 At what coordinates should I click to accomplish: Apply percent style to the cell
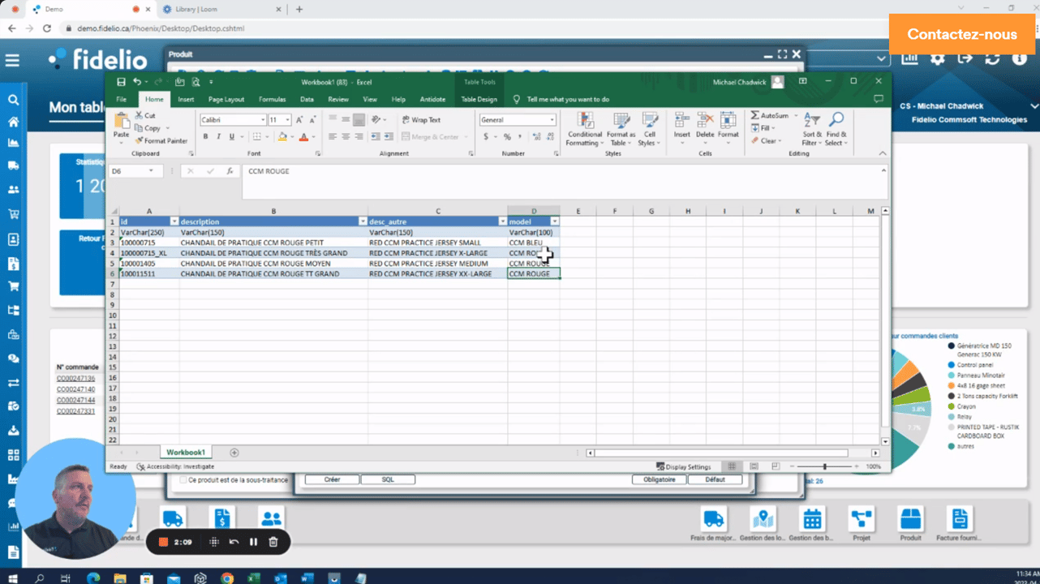point(507,136)
